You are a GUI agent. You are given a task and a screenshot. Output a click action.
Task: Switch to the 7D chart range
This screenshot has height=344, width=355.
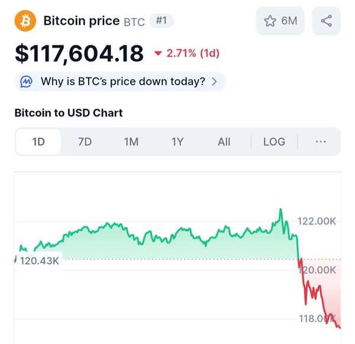click(85, 142)
